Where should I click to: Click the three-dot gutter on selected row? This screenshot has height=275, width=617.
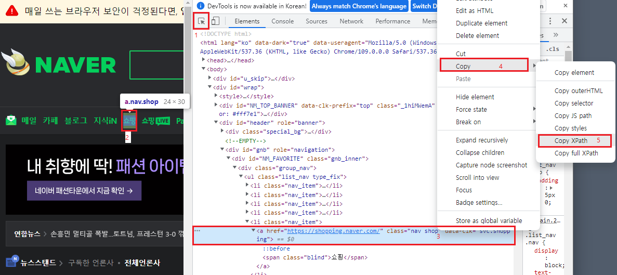point(197,231)
